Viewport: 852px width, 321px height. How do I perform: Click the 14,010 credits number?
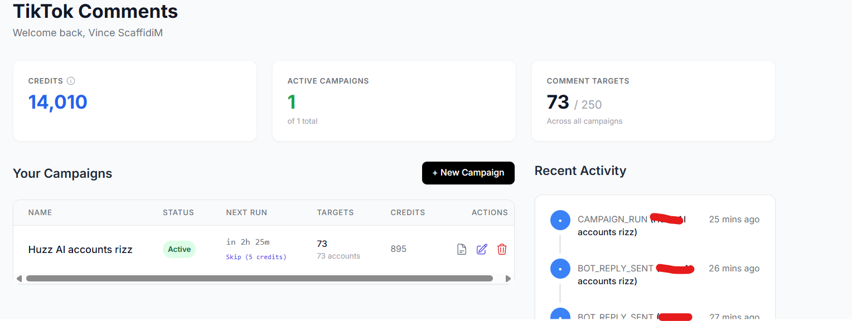[58, 102]
